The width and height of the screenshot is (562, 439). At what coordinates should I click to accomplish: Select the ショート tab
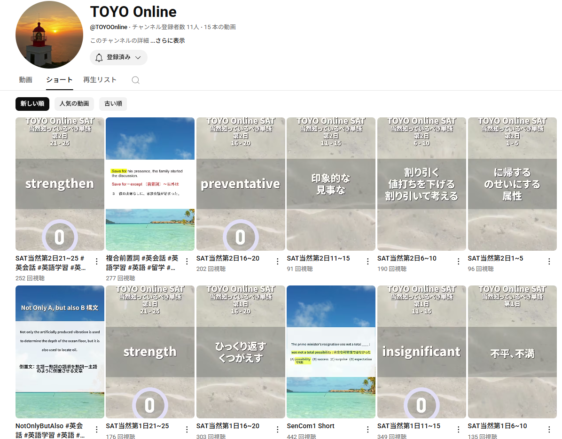click(60, 80)
